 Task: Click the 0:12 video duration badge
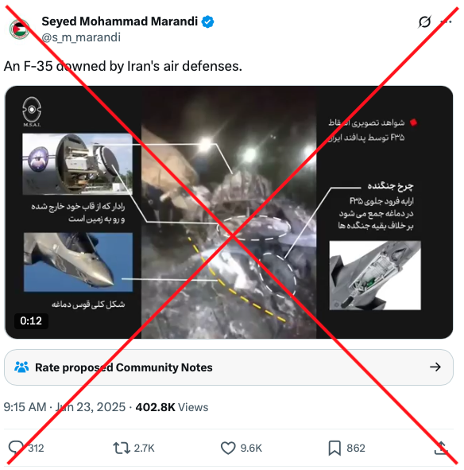click(31, 320)
